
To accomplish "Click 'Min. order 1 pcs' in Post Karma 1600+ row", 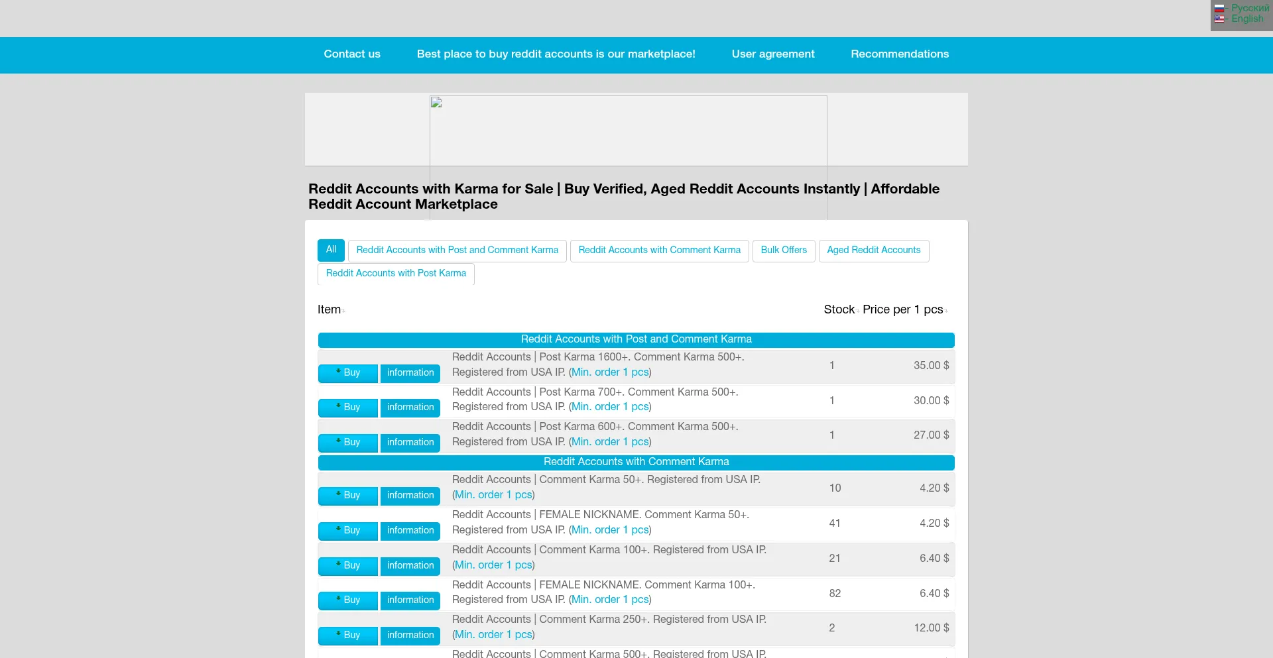I will 610,372.
